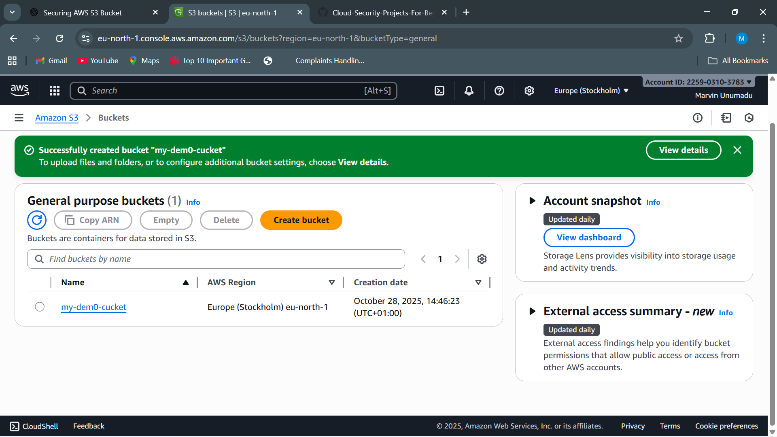The height and width of the screenshot is (437, 777).
Task: Open the notifications bell
Action: point(469,91)
